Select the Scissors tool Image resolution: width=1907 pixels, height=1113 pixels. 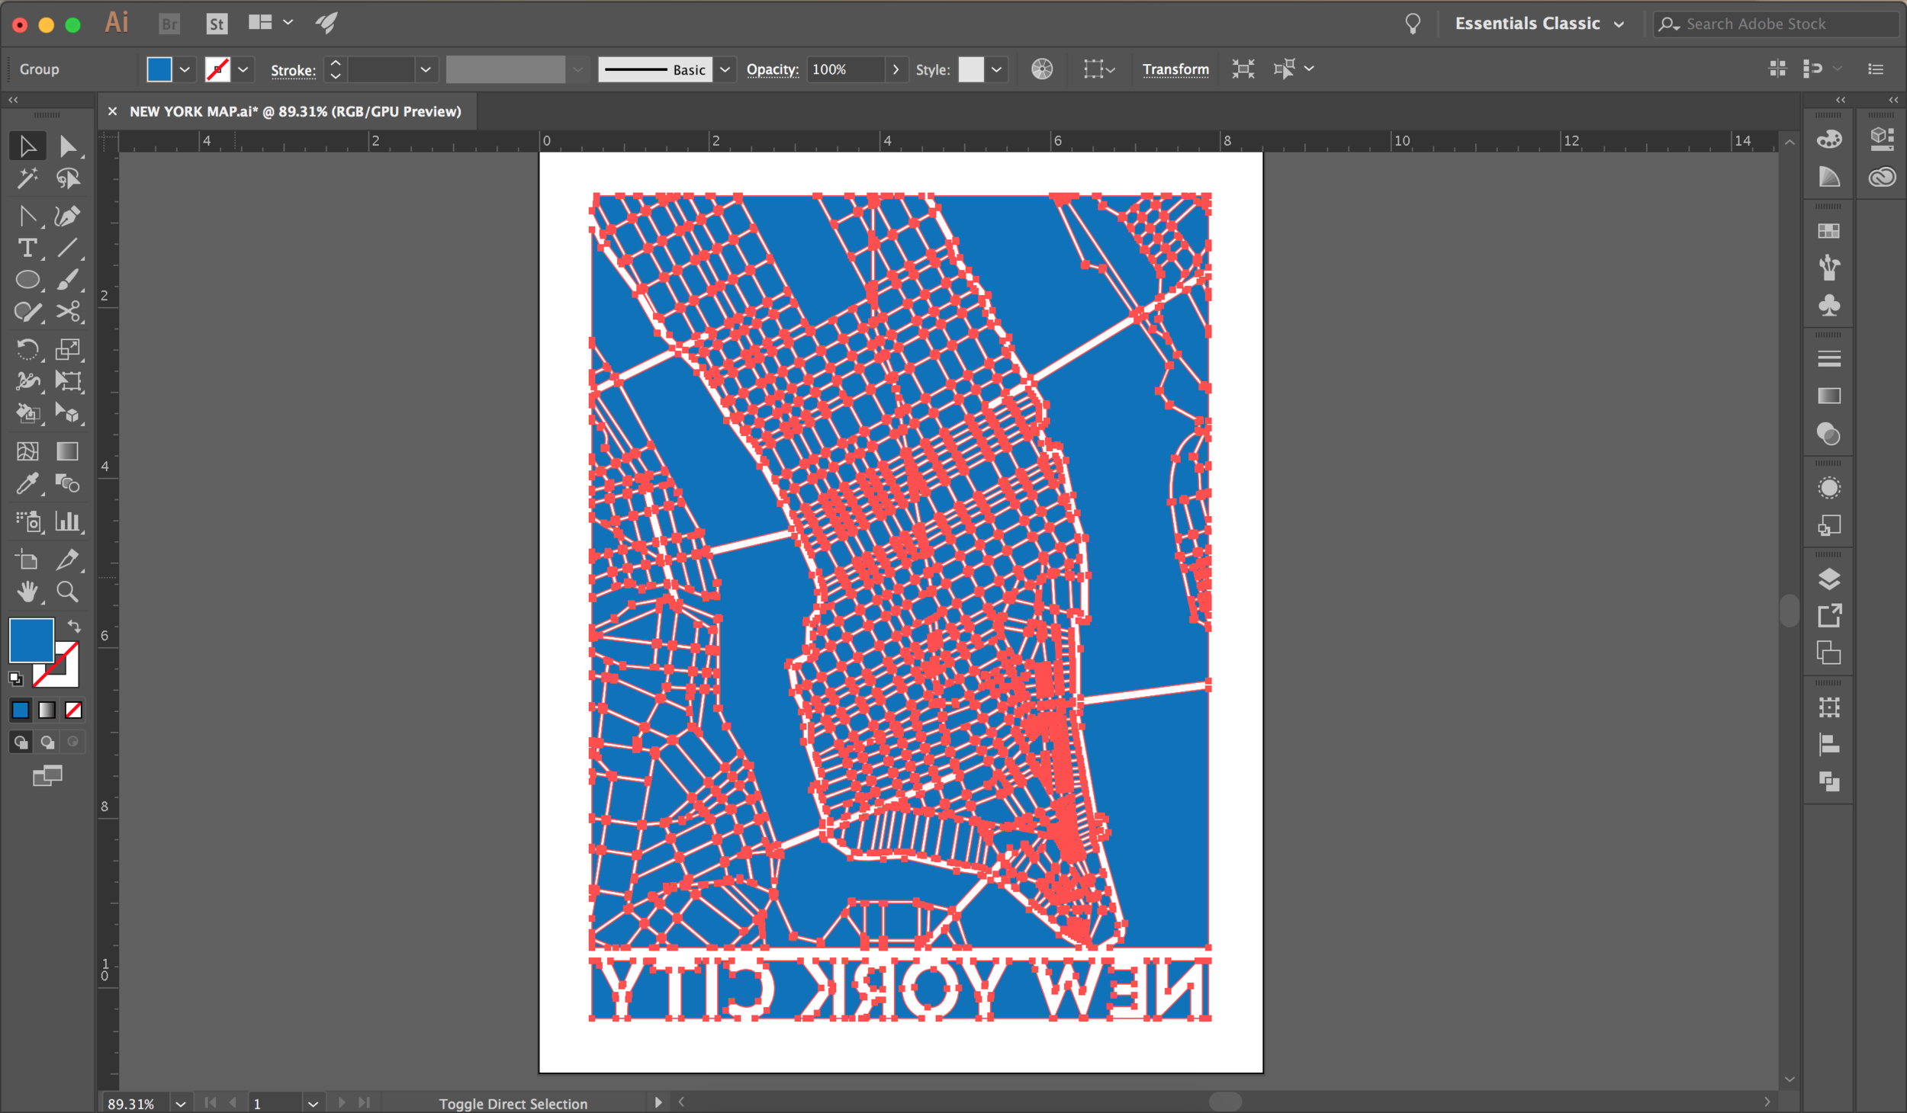pyautogui.click(x=67, y=312)
